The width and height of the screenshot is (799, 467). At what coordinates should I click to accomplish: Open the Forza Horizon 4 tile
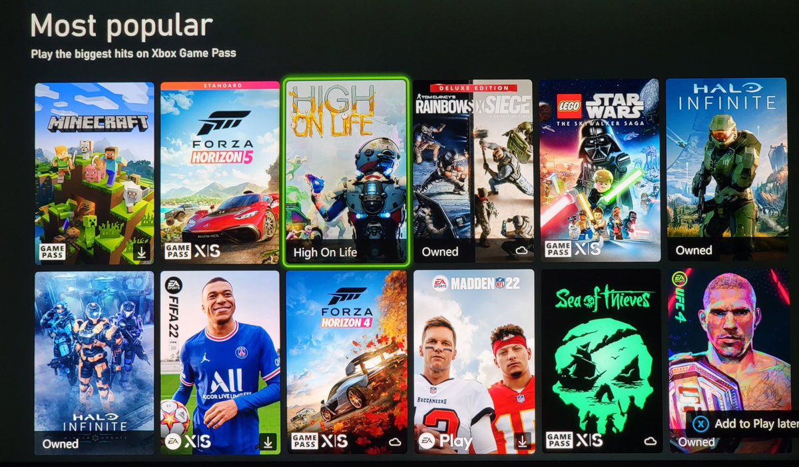click(x=346, y=362)
